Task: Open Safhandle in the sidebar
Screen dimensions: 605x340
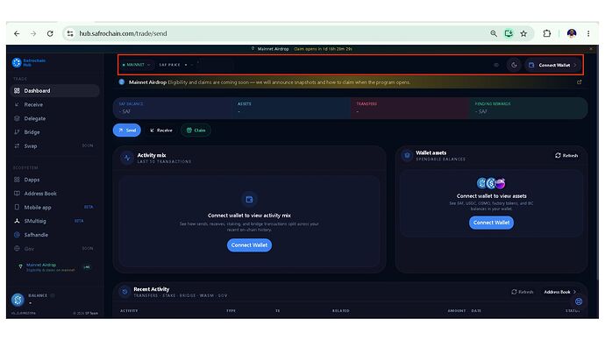Action: click(x=54, y=235)
